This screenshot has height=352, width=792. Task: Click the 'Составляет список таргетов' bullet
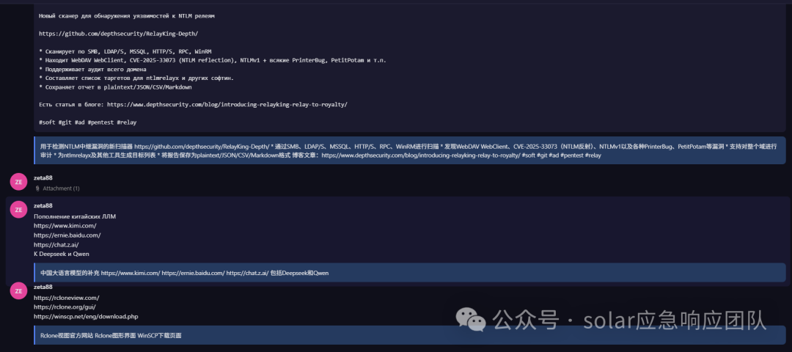point(136,78)
